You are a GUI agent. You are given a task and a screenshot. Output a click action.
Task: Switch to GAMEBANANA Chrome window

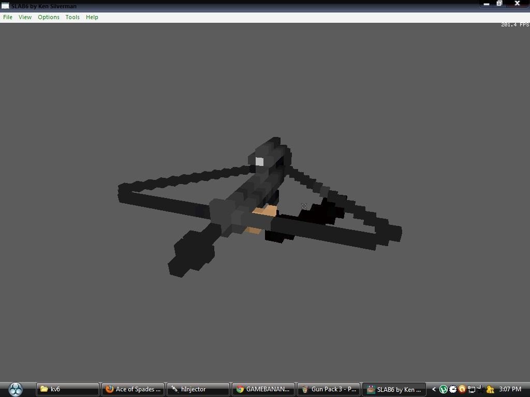click(263, 389)
